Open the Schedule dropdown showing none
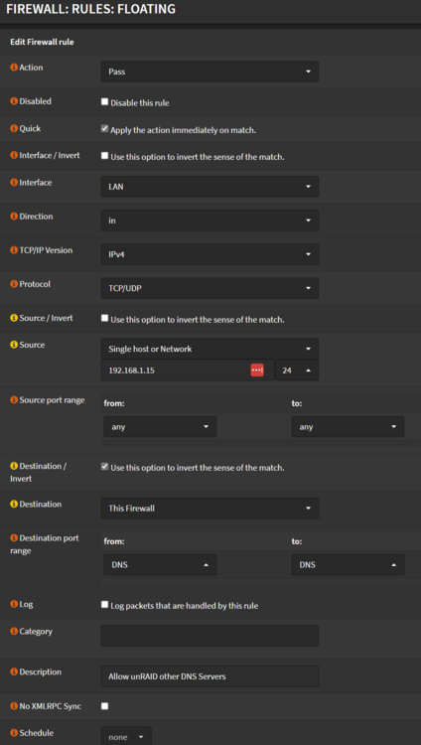Screen dimensions: 421x745 tap(126, 736)
